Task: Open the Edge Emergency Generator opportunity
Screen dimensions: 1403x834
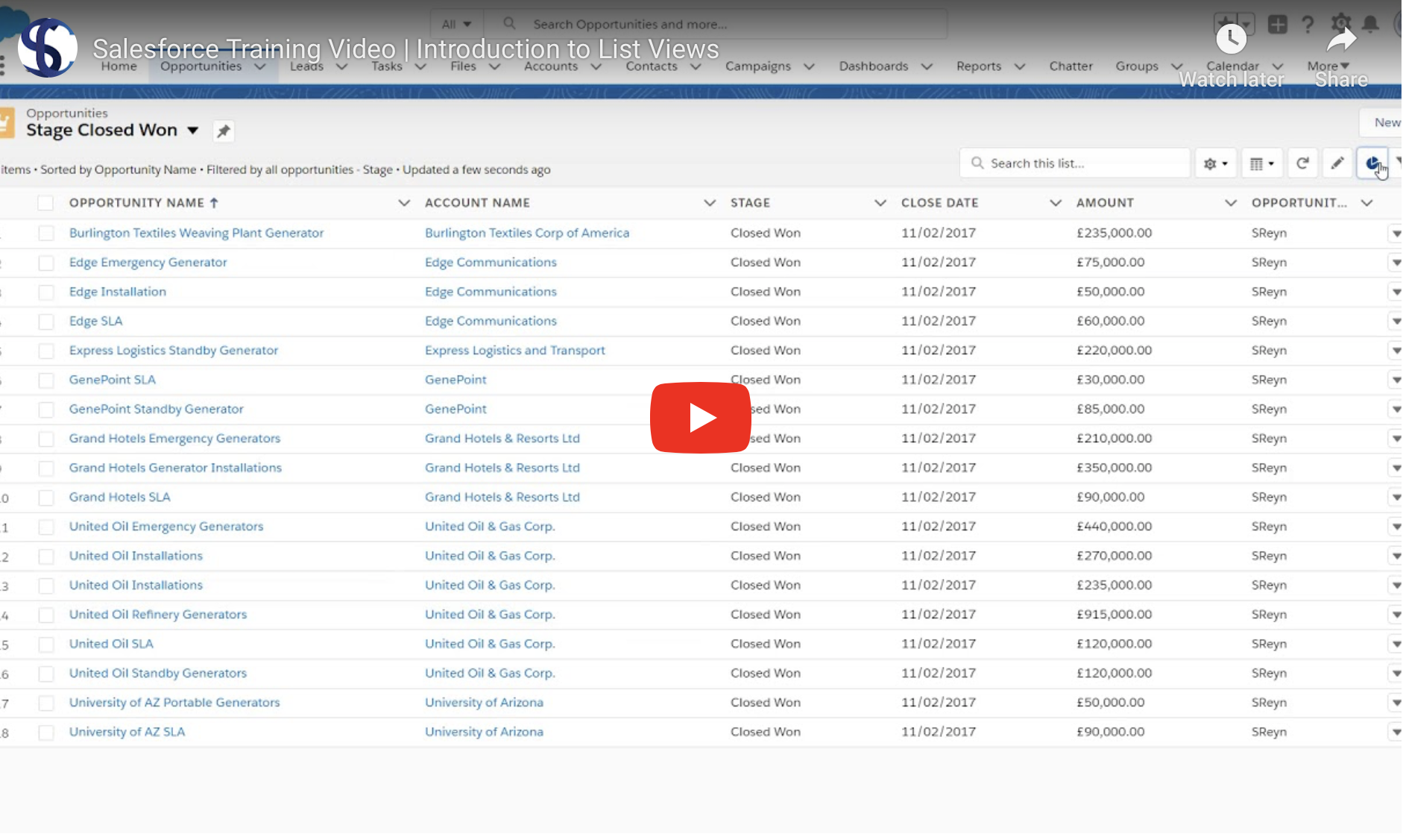Action: click(x=148, y=263)
